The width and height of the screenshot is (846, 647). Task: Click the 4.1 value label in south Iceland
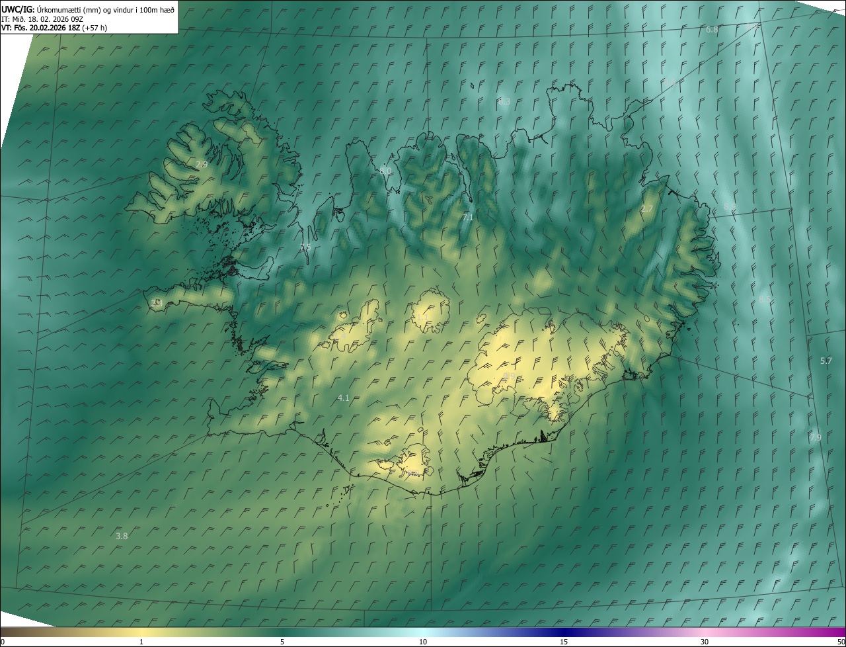coord(343,398)
